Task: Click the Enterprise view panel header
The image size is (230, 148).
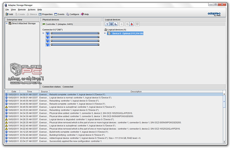Action: pos(22,20)
